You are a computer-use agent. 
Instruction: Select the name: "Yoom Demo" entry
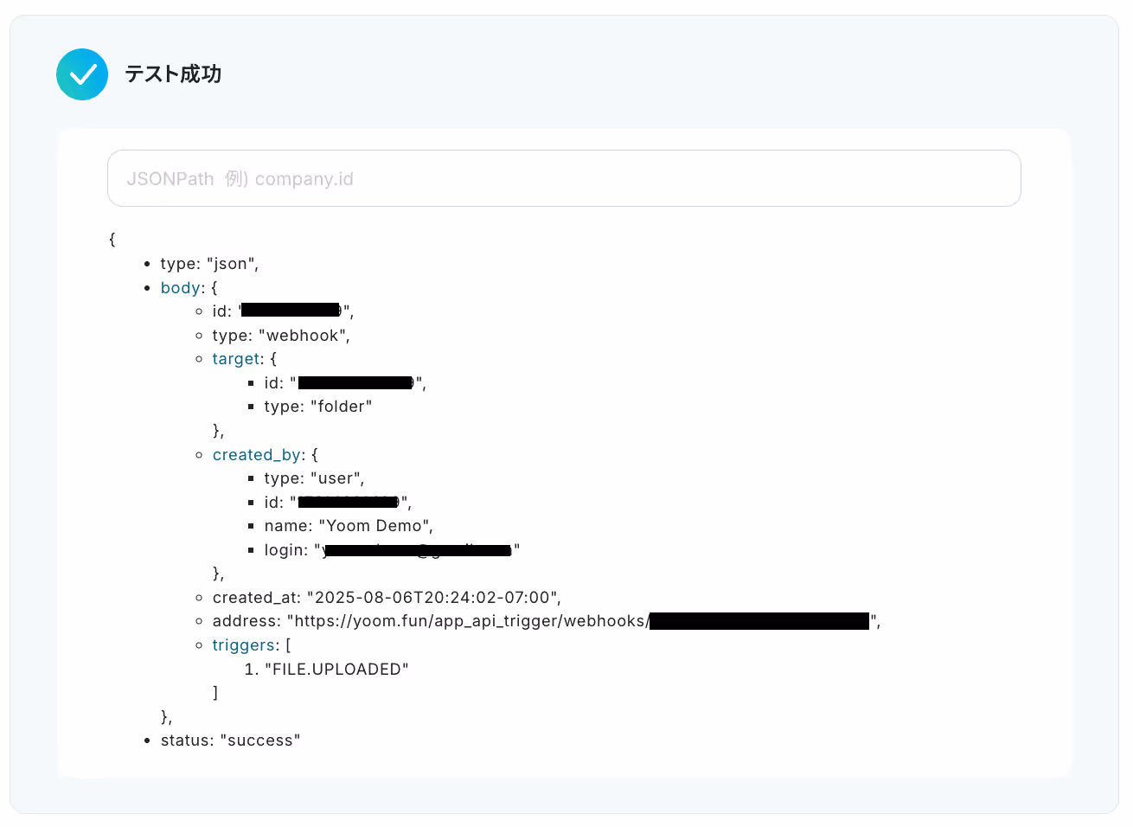click(349, 526)
